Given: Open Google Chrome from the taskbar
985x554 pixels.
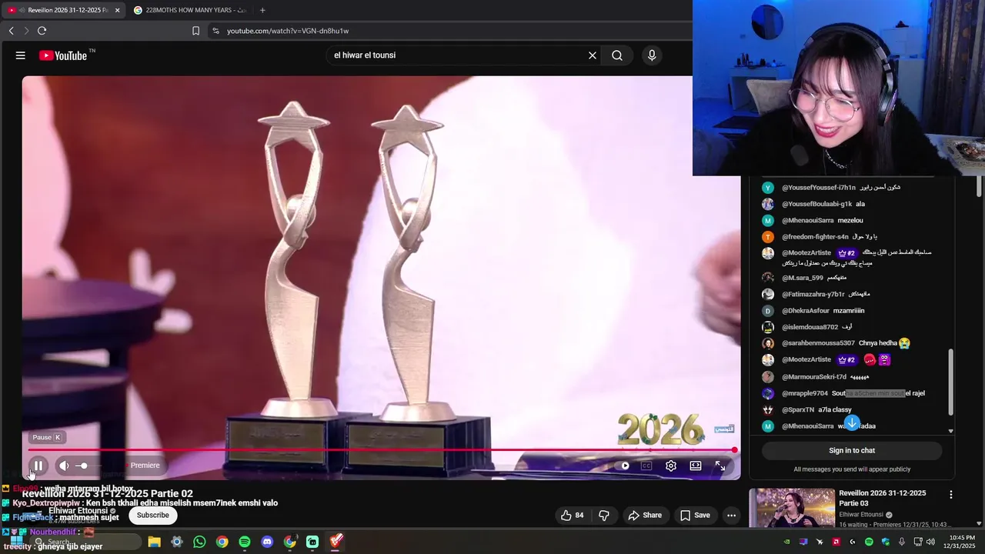Looking at the screenshot, I should click(222, 542).
